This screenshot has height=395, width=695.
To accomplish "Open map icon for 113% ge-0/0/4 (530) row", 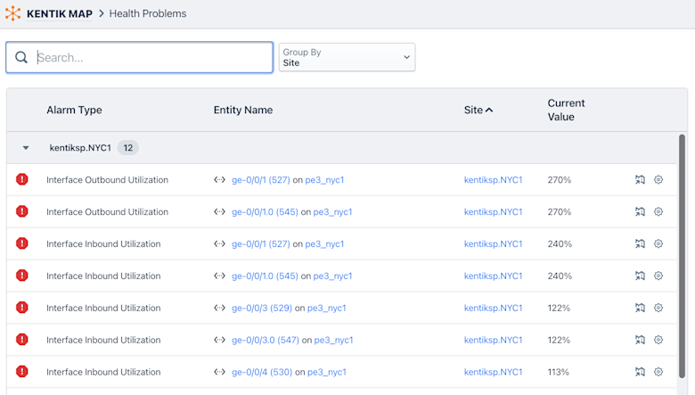I will (x=640, y=372).
